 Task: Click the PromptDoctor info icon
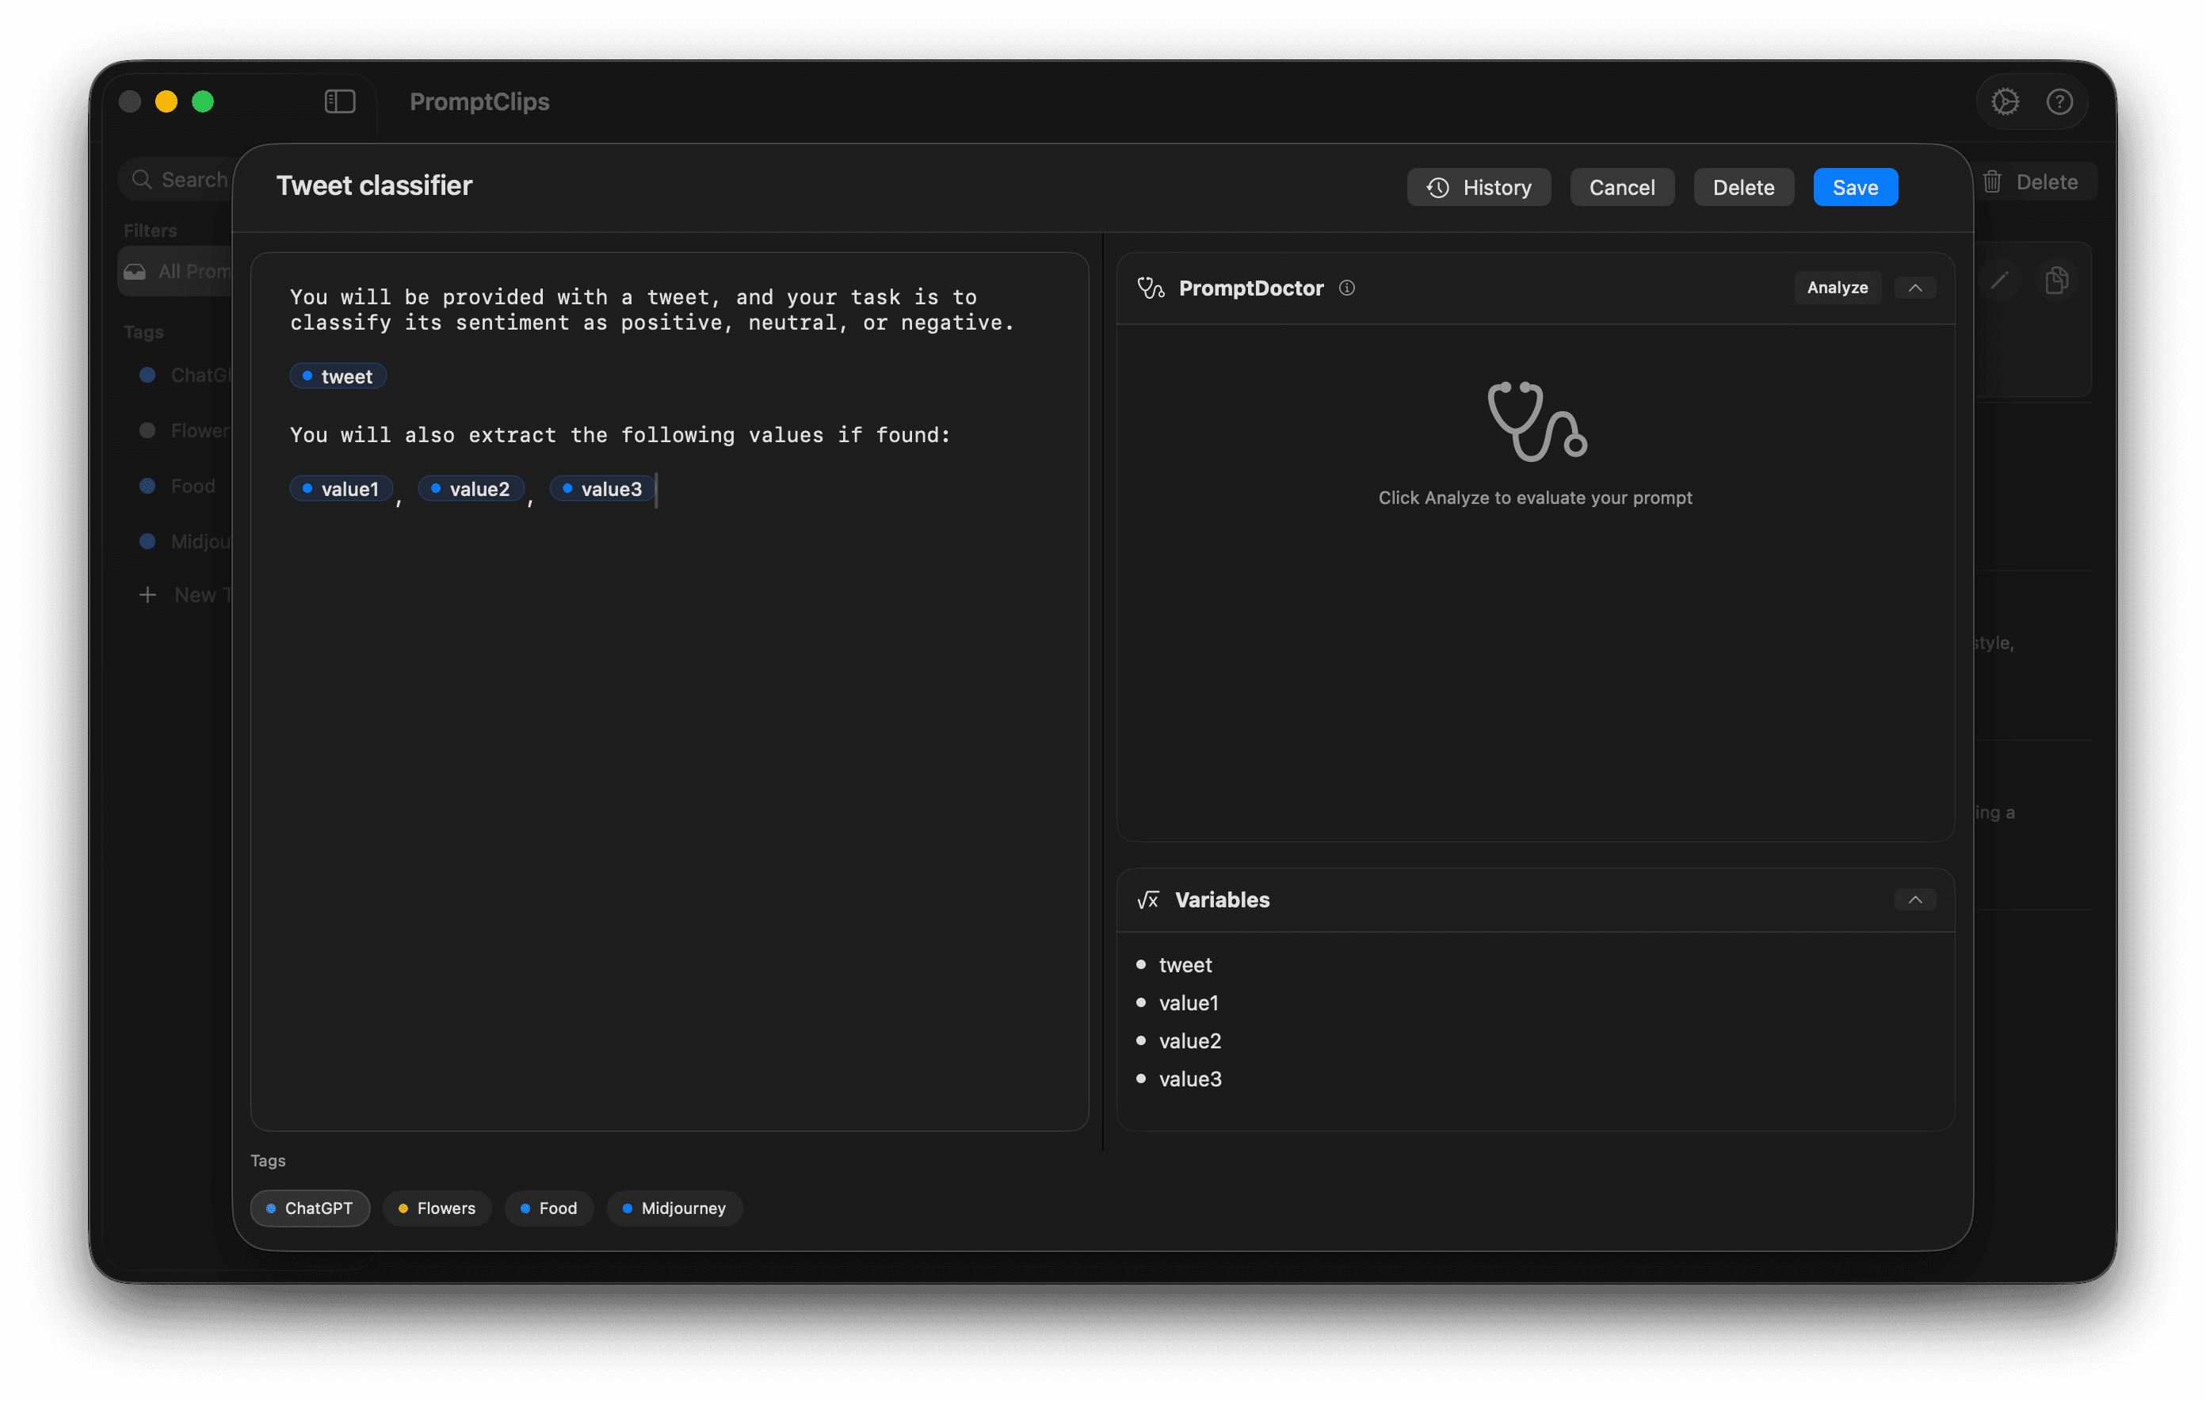tap(1347, 288)
